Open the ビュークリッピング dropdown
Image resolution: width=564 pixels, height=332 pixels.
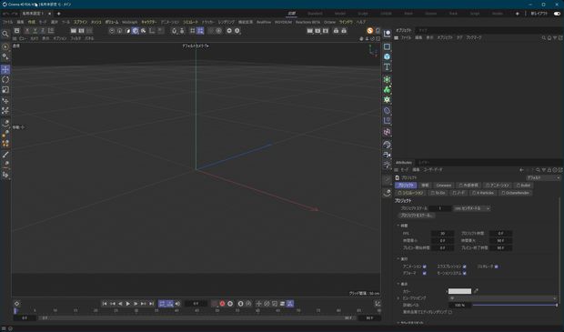point(502,298)
